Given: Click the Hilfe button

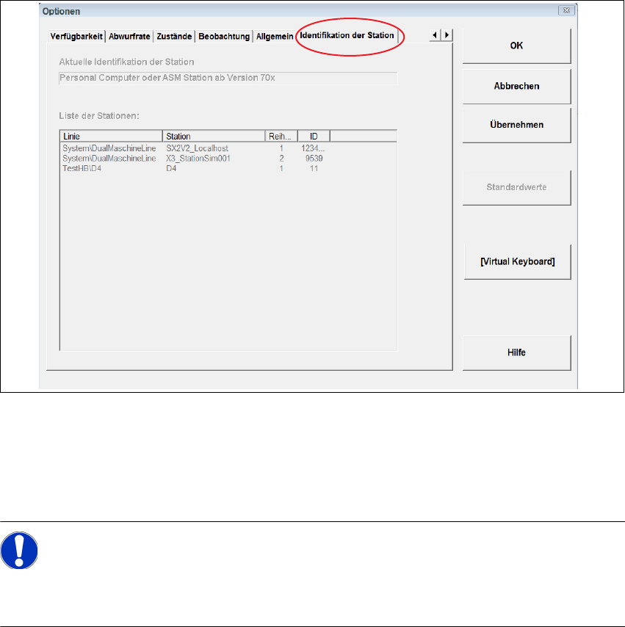Looking at the screenshot, I should pos(516,352).
